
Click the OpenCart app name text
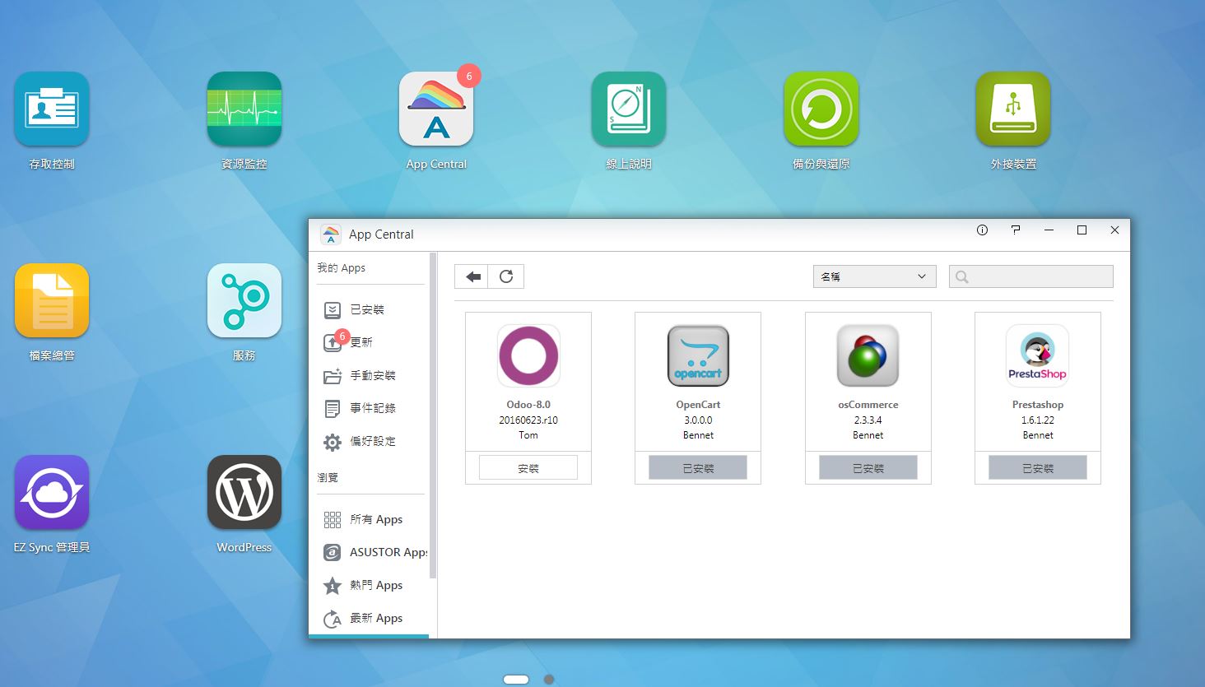tap(698, 405)
